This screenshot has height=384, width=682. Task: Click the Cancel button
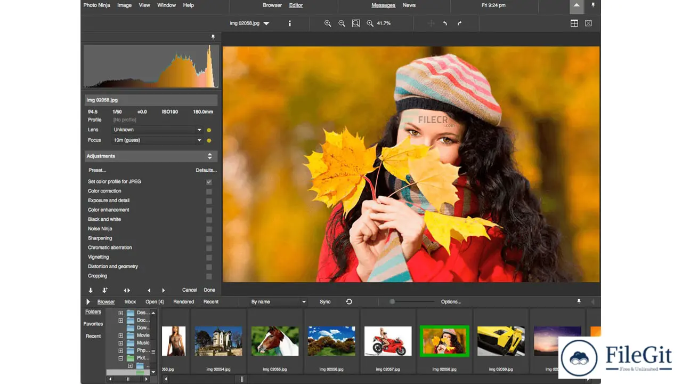coord(190,290)
